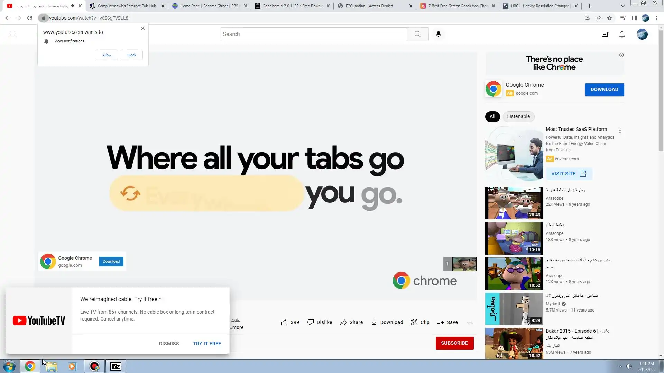Switch to the E2Guardian Access Denied tab
This screenshot has height=373, width=664.
click(370, 6)
